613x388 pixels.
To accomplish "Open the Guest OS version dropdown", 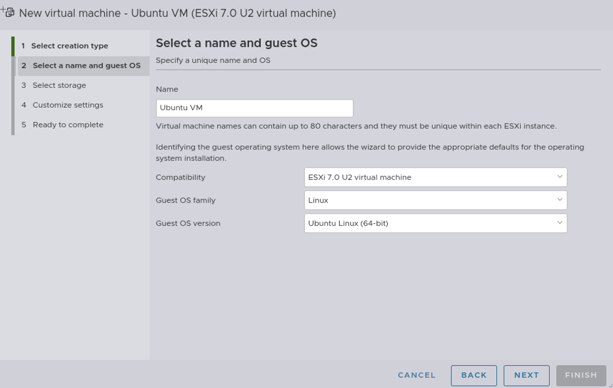I will [x=435, y=223].
